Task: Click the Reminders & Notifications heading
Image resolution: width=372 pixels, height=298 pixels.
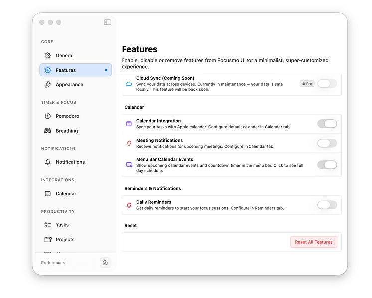Action: 153,188
